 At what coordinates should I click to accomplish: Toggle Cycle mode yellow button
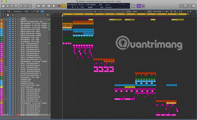click(64, 6)
